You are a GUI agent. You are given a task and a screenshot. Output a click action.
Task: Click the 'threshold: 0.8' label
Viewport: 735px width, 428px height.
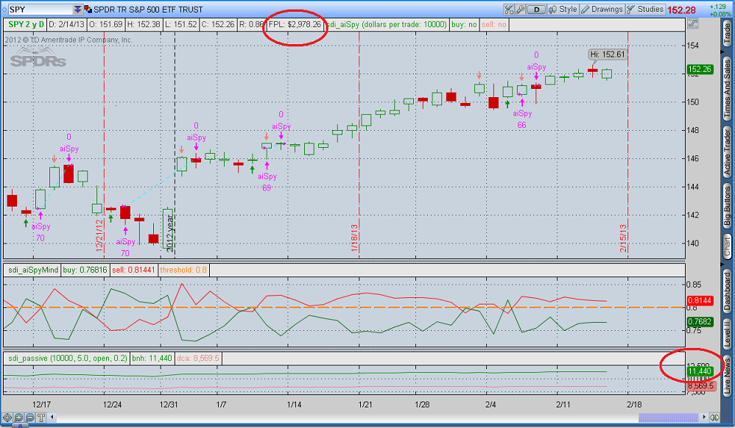tap(183, 270)
